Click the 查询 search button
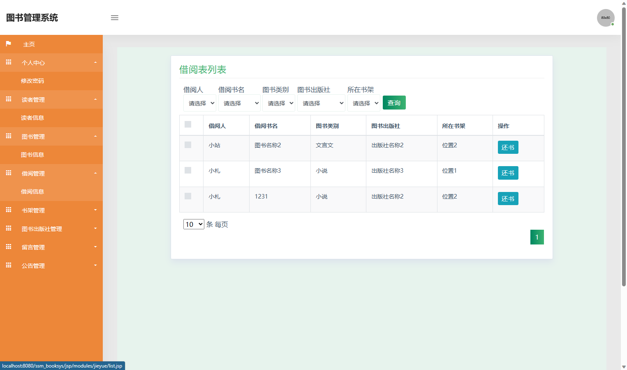The image size is (627, 370). tap(393, 103)
